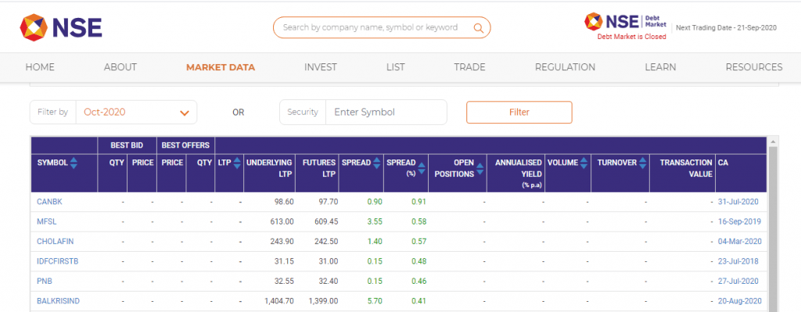
Task: Open the CANBK symbol link
Action: (49, 202)
